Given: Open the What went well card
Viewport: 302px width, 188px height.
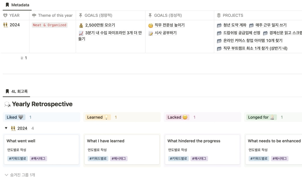Looking at the screenshot, I should [21, 141].
